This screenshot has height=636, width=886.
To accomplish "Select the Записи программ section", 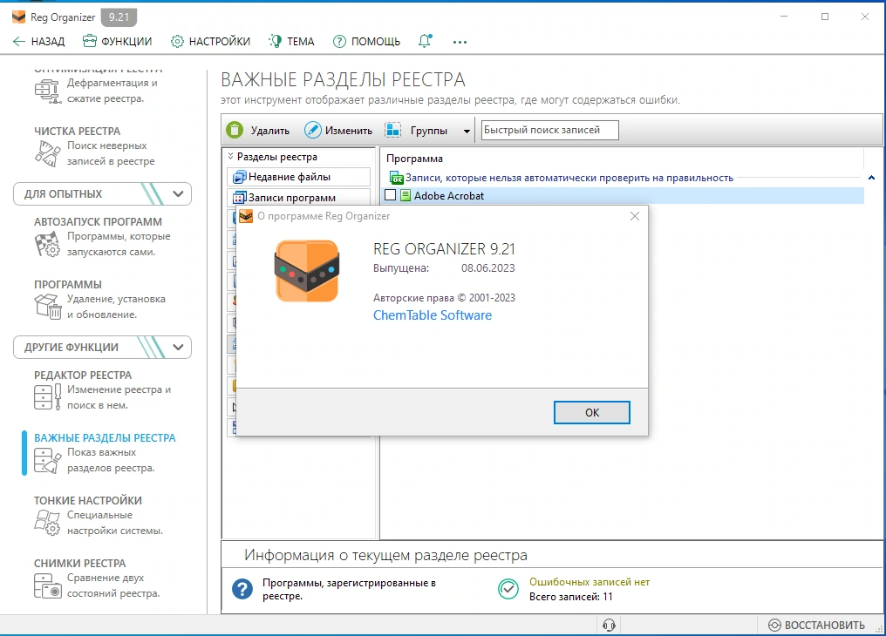I will (x=299, y=198).
